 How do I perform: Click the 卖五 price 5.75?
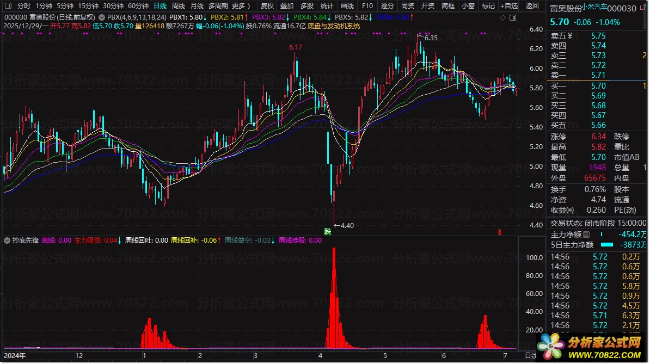598,36
